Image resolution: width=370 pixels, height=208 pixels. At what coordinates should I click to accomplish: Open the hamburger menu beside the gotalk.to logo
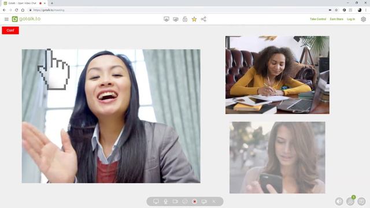6,19
